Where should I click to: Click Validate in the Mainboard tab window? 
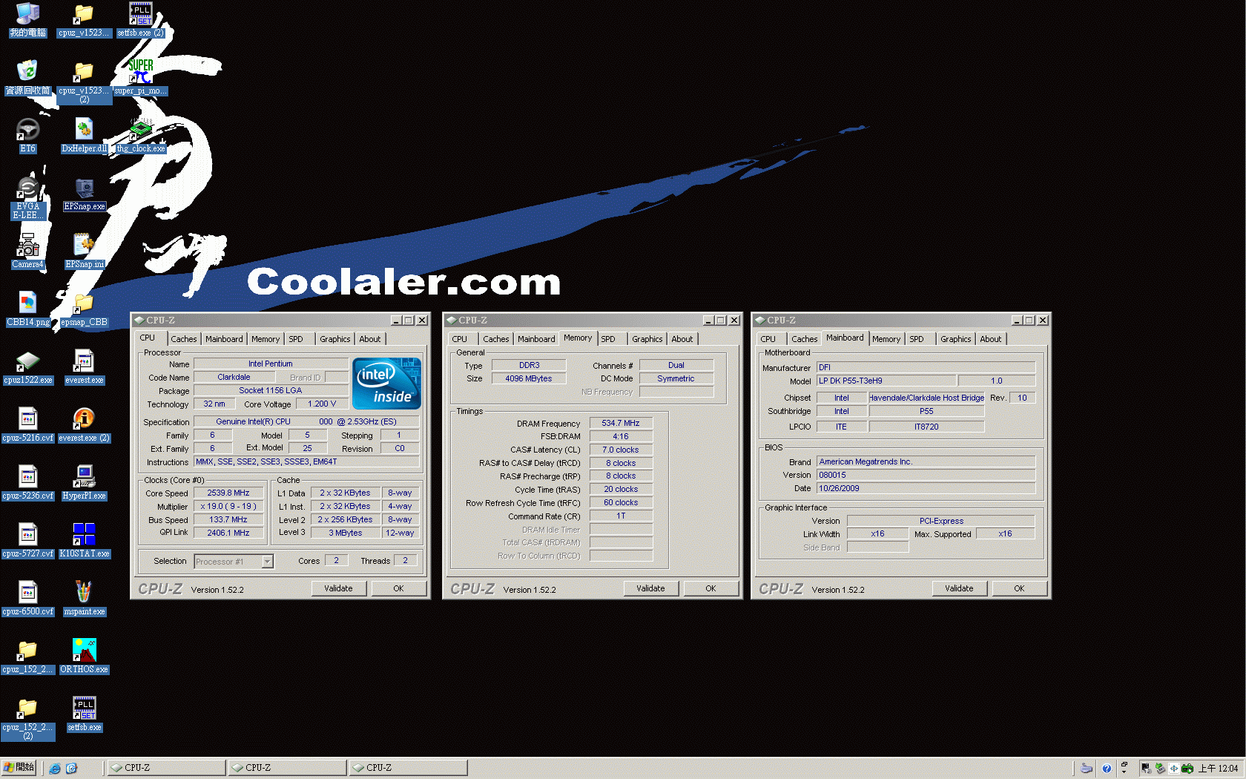pos(959,588)
